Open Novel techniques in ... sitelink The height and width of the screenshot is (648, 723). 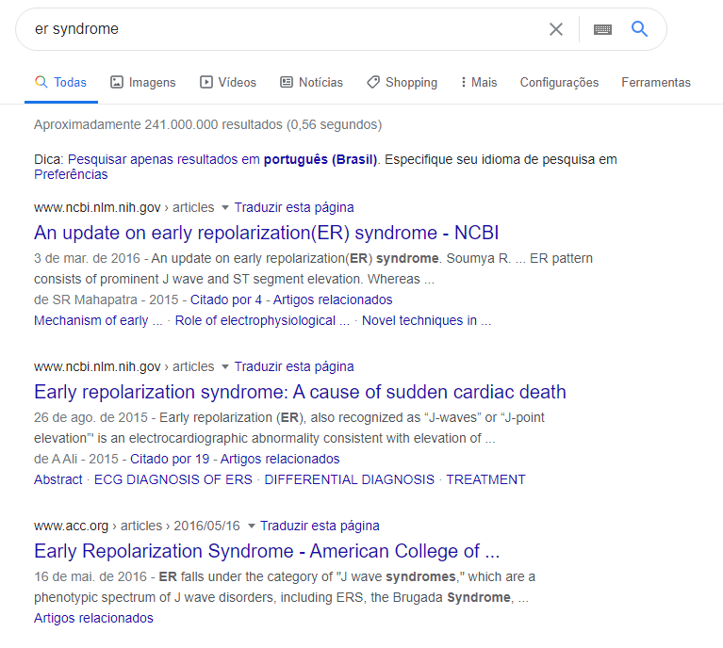(x=426, y=321)
